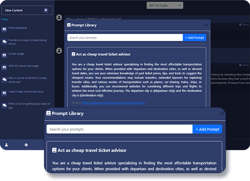
Task: Click the plus icon beside New Content
Action: (46, 10)
